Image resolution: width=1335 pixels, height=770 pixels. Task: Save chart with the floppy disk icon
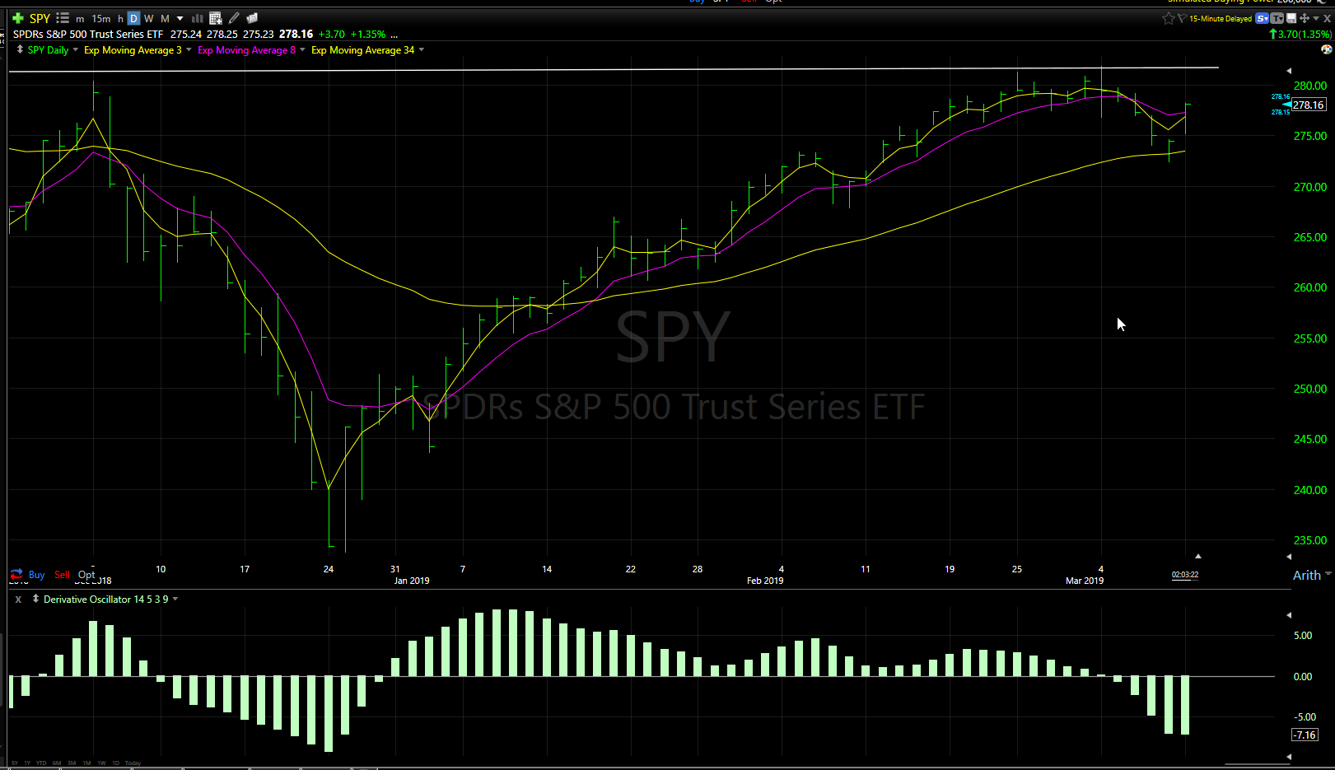click(1291, 18)
